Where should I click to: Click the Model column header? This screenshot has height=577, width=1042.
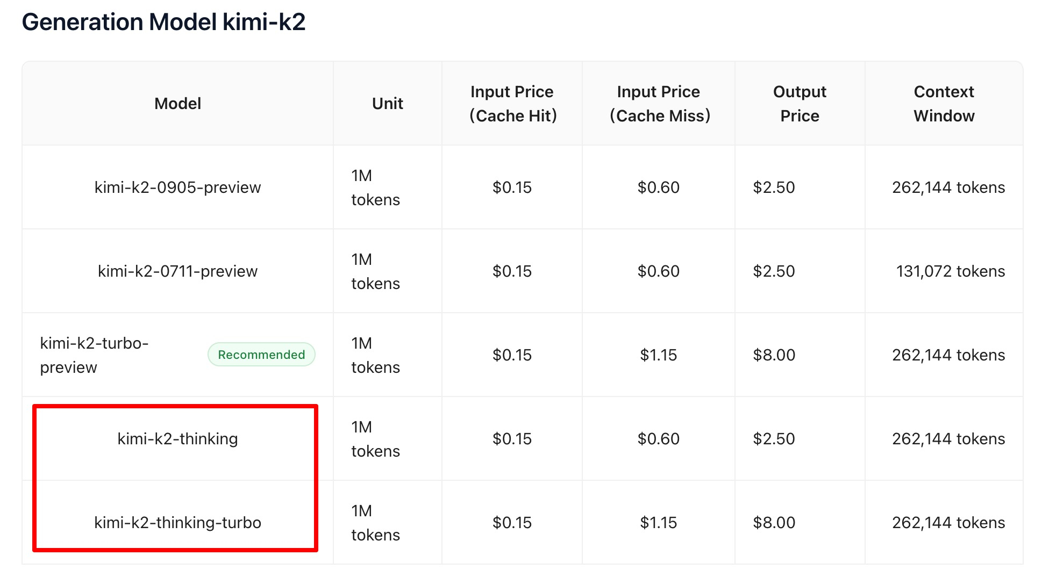click(x=177, y=104)
